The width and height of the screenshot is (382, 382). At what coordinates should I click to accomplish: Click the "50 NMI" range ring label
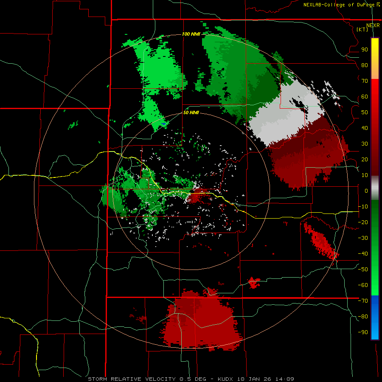(191, 112)
